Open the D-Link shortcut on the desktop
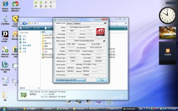The image size is (178, 111). tap(5, 36)
